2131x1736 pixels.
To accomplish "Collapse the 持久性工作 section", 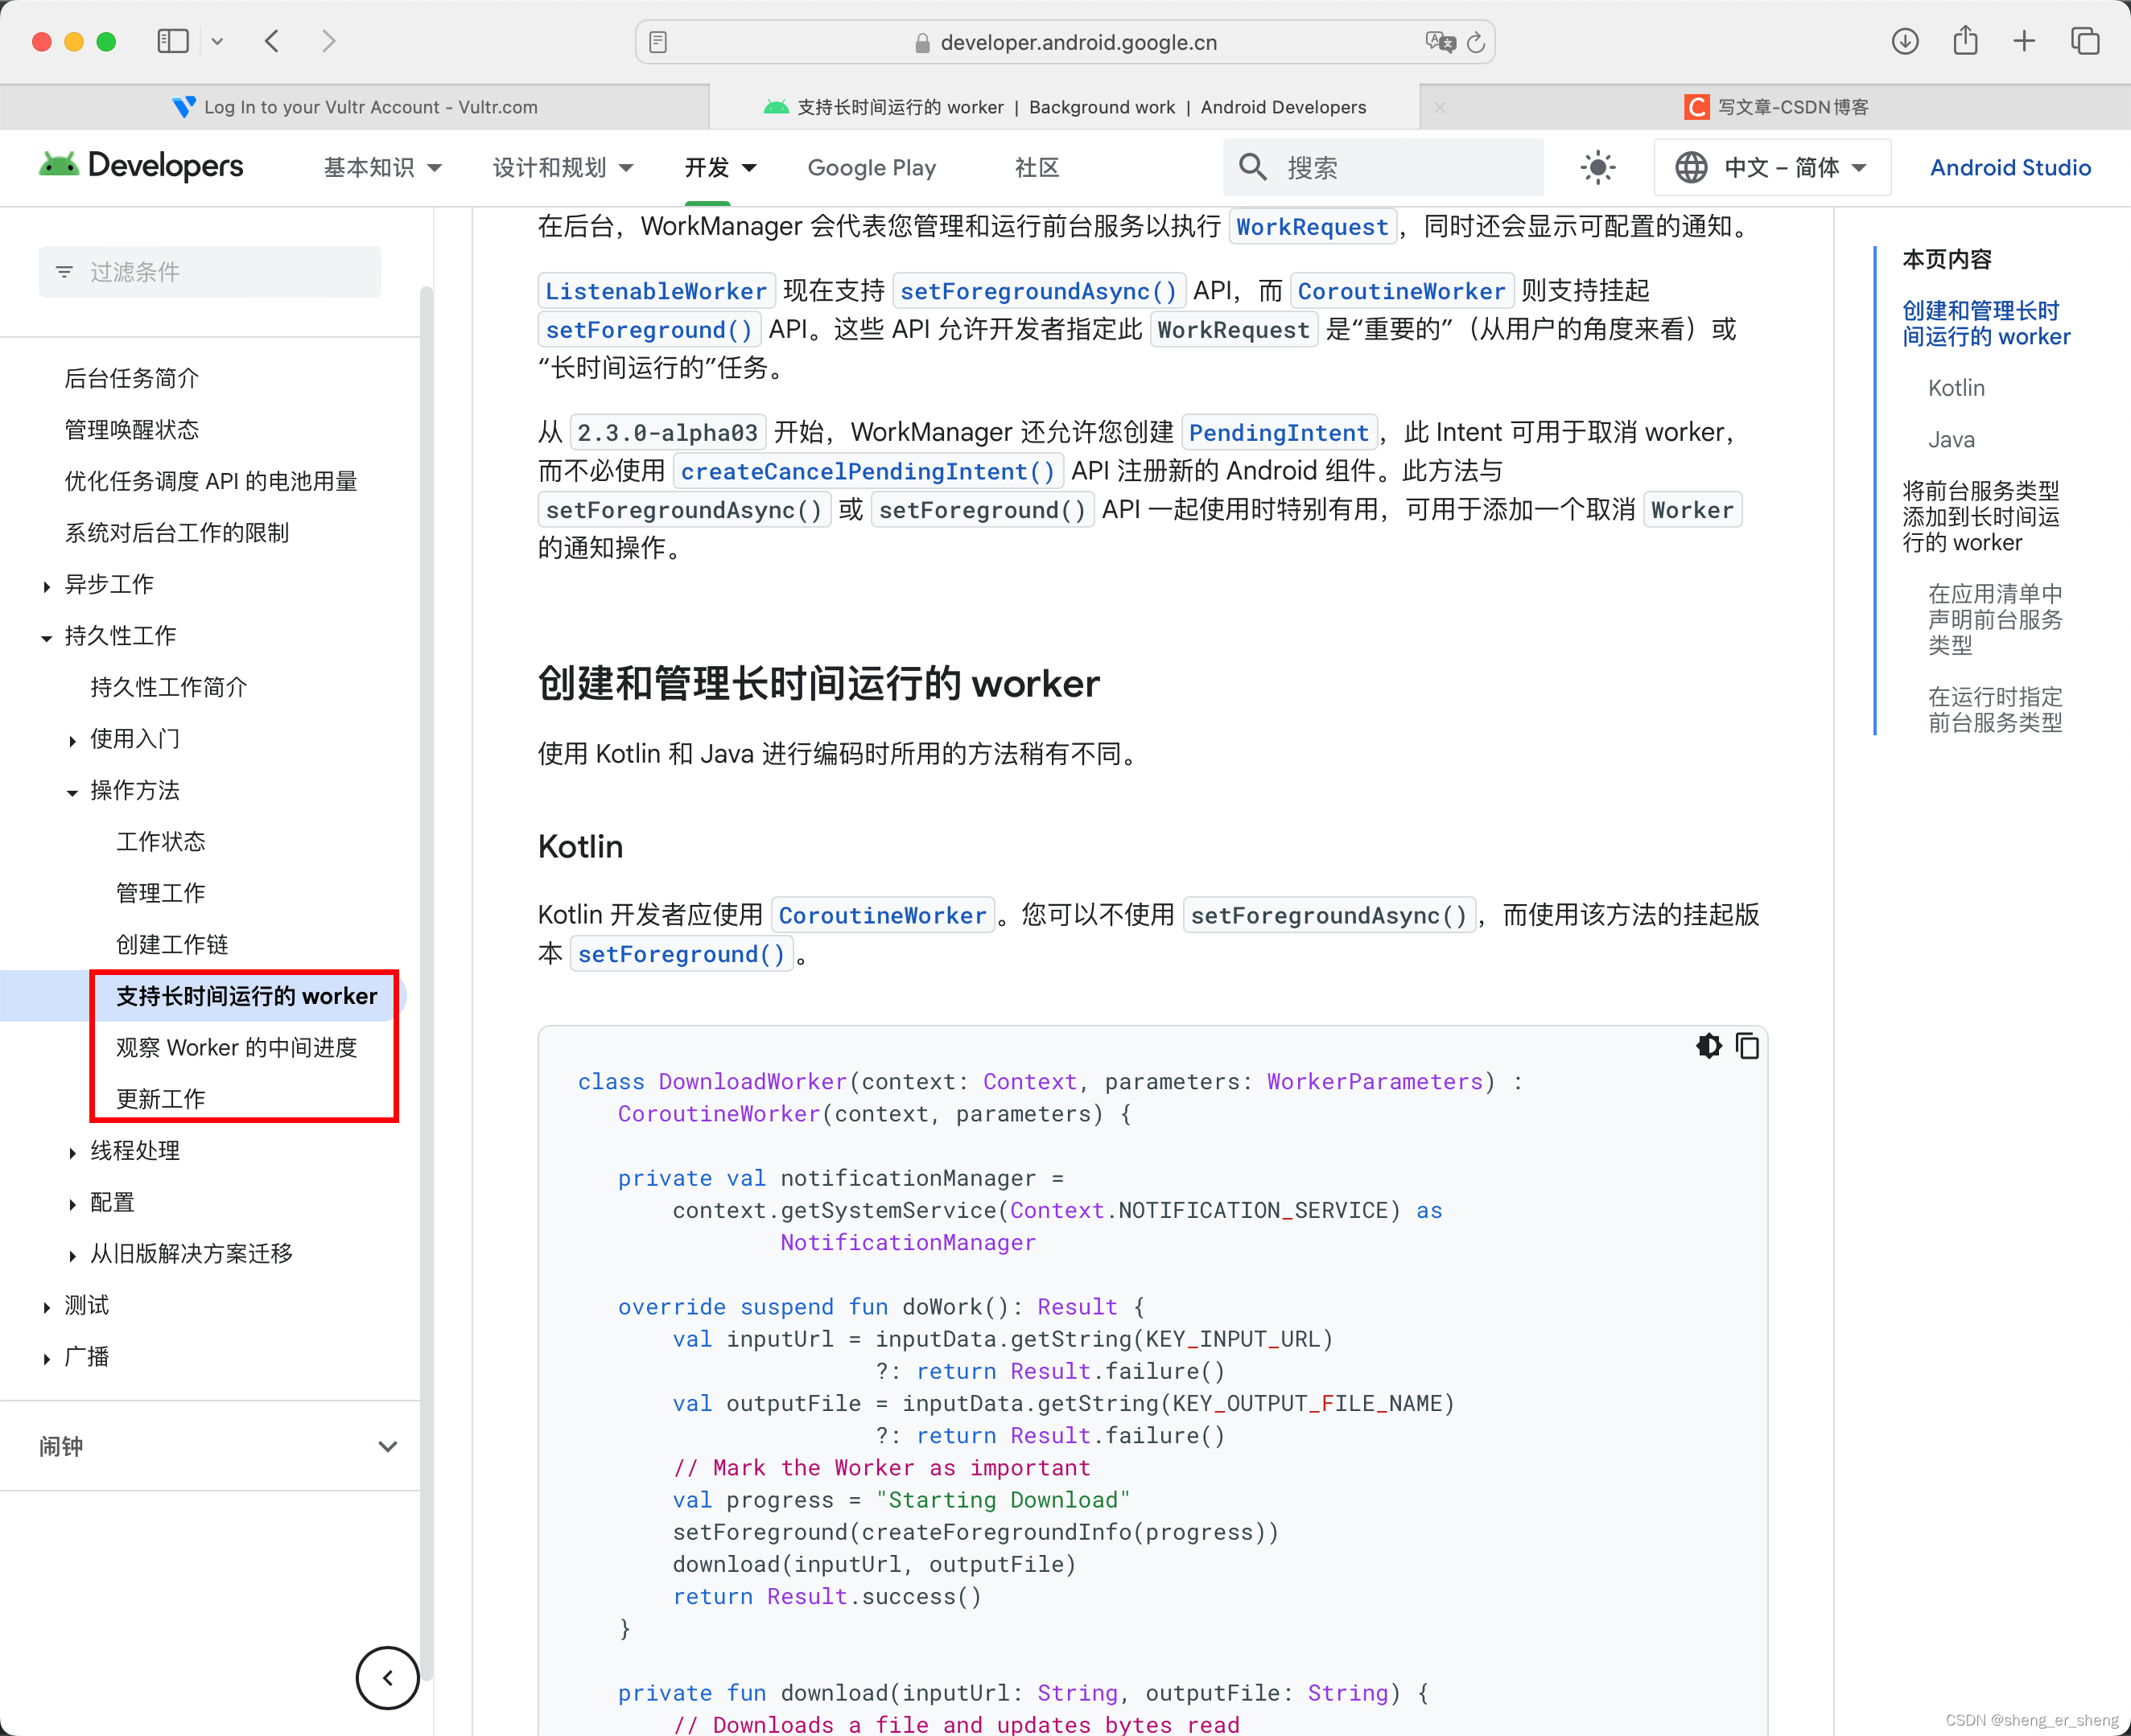I will coord(46,637).
